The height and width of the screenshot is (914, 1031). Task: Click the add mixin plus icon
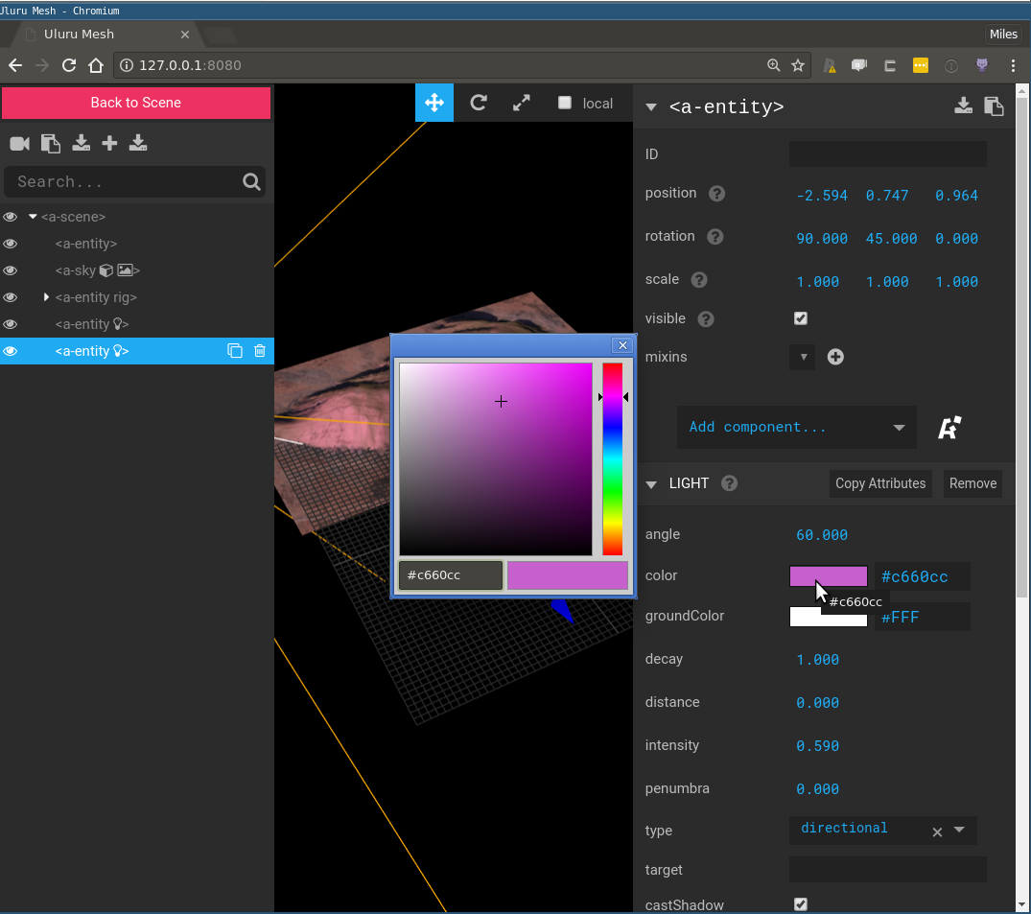[x=835, y=357]
